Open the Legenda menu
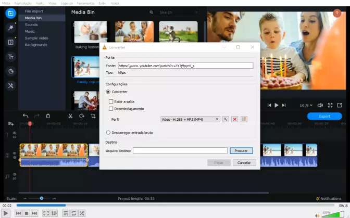The width and height of the screenshot is (350, 218). tap(67, 3)
